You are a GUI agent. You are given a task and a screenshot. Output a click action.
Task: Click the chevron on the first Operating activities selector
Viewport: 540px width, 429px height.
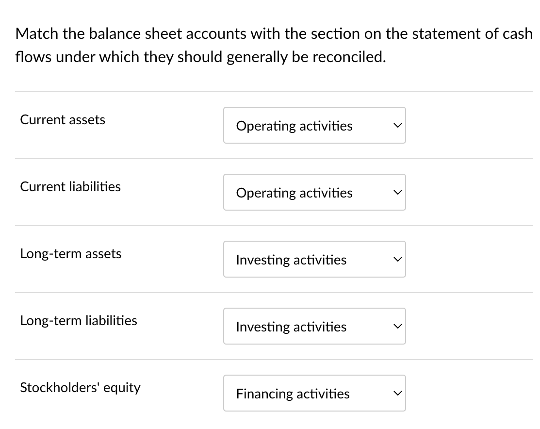(x=397, y=125)
